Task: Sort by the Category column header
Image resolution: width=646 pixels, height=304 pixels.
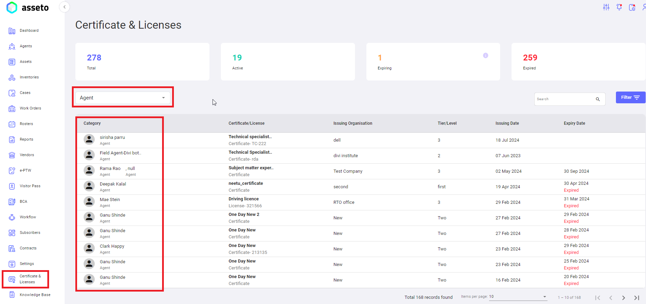Action: coord(92,123)
